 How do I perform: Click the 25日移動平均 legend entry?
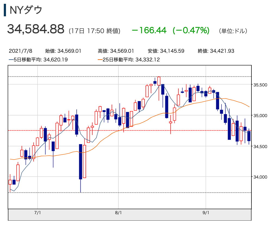coord(129,60)
